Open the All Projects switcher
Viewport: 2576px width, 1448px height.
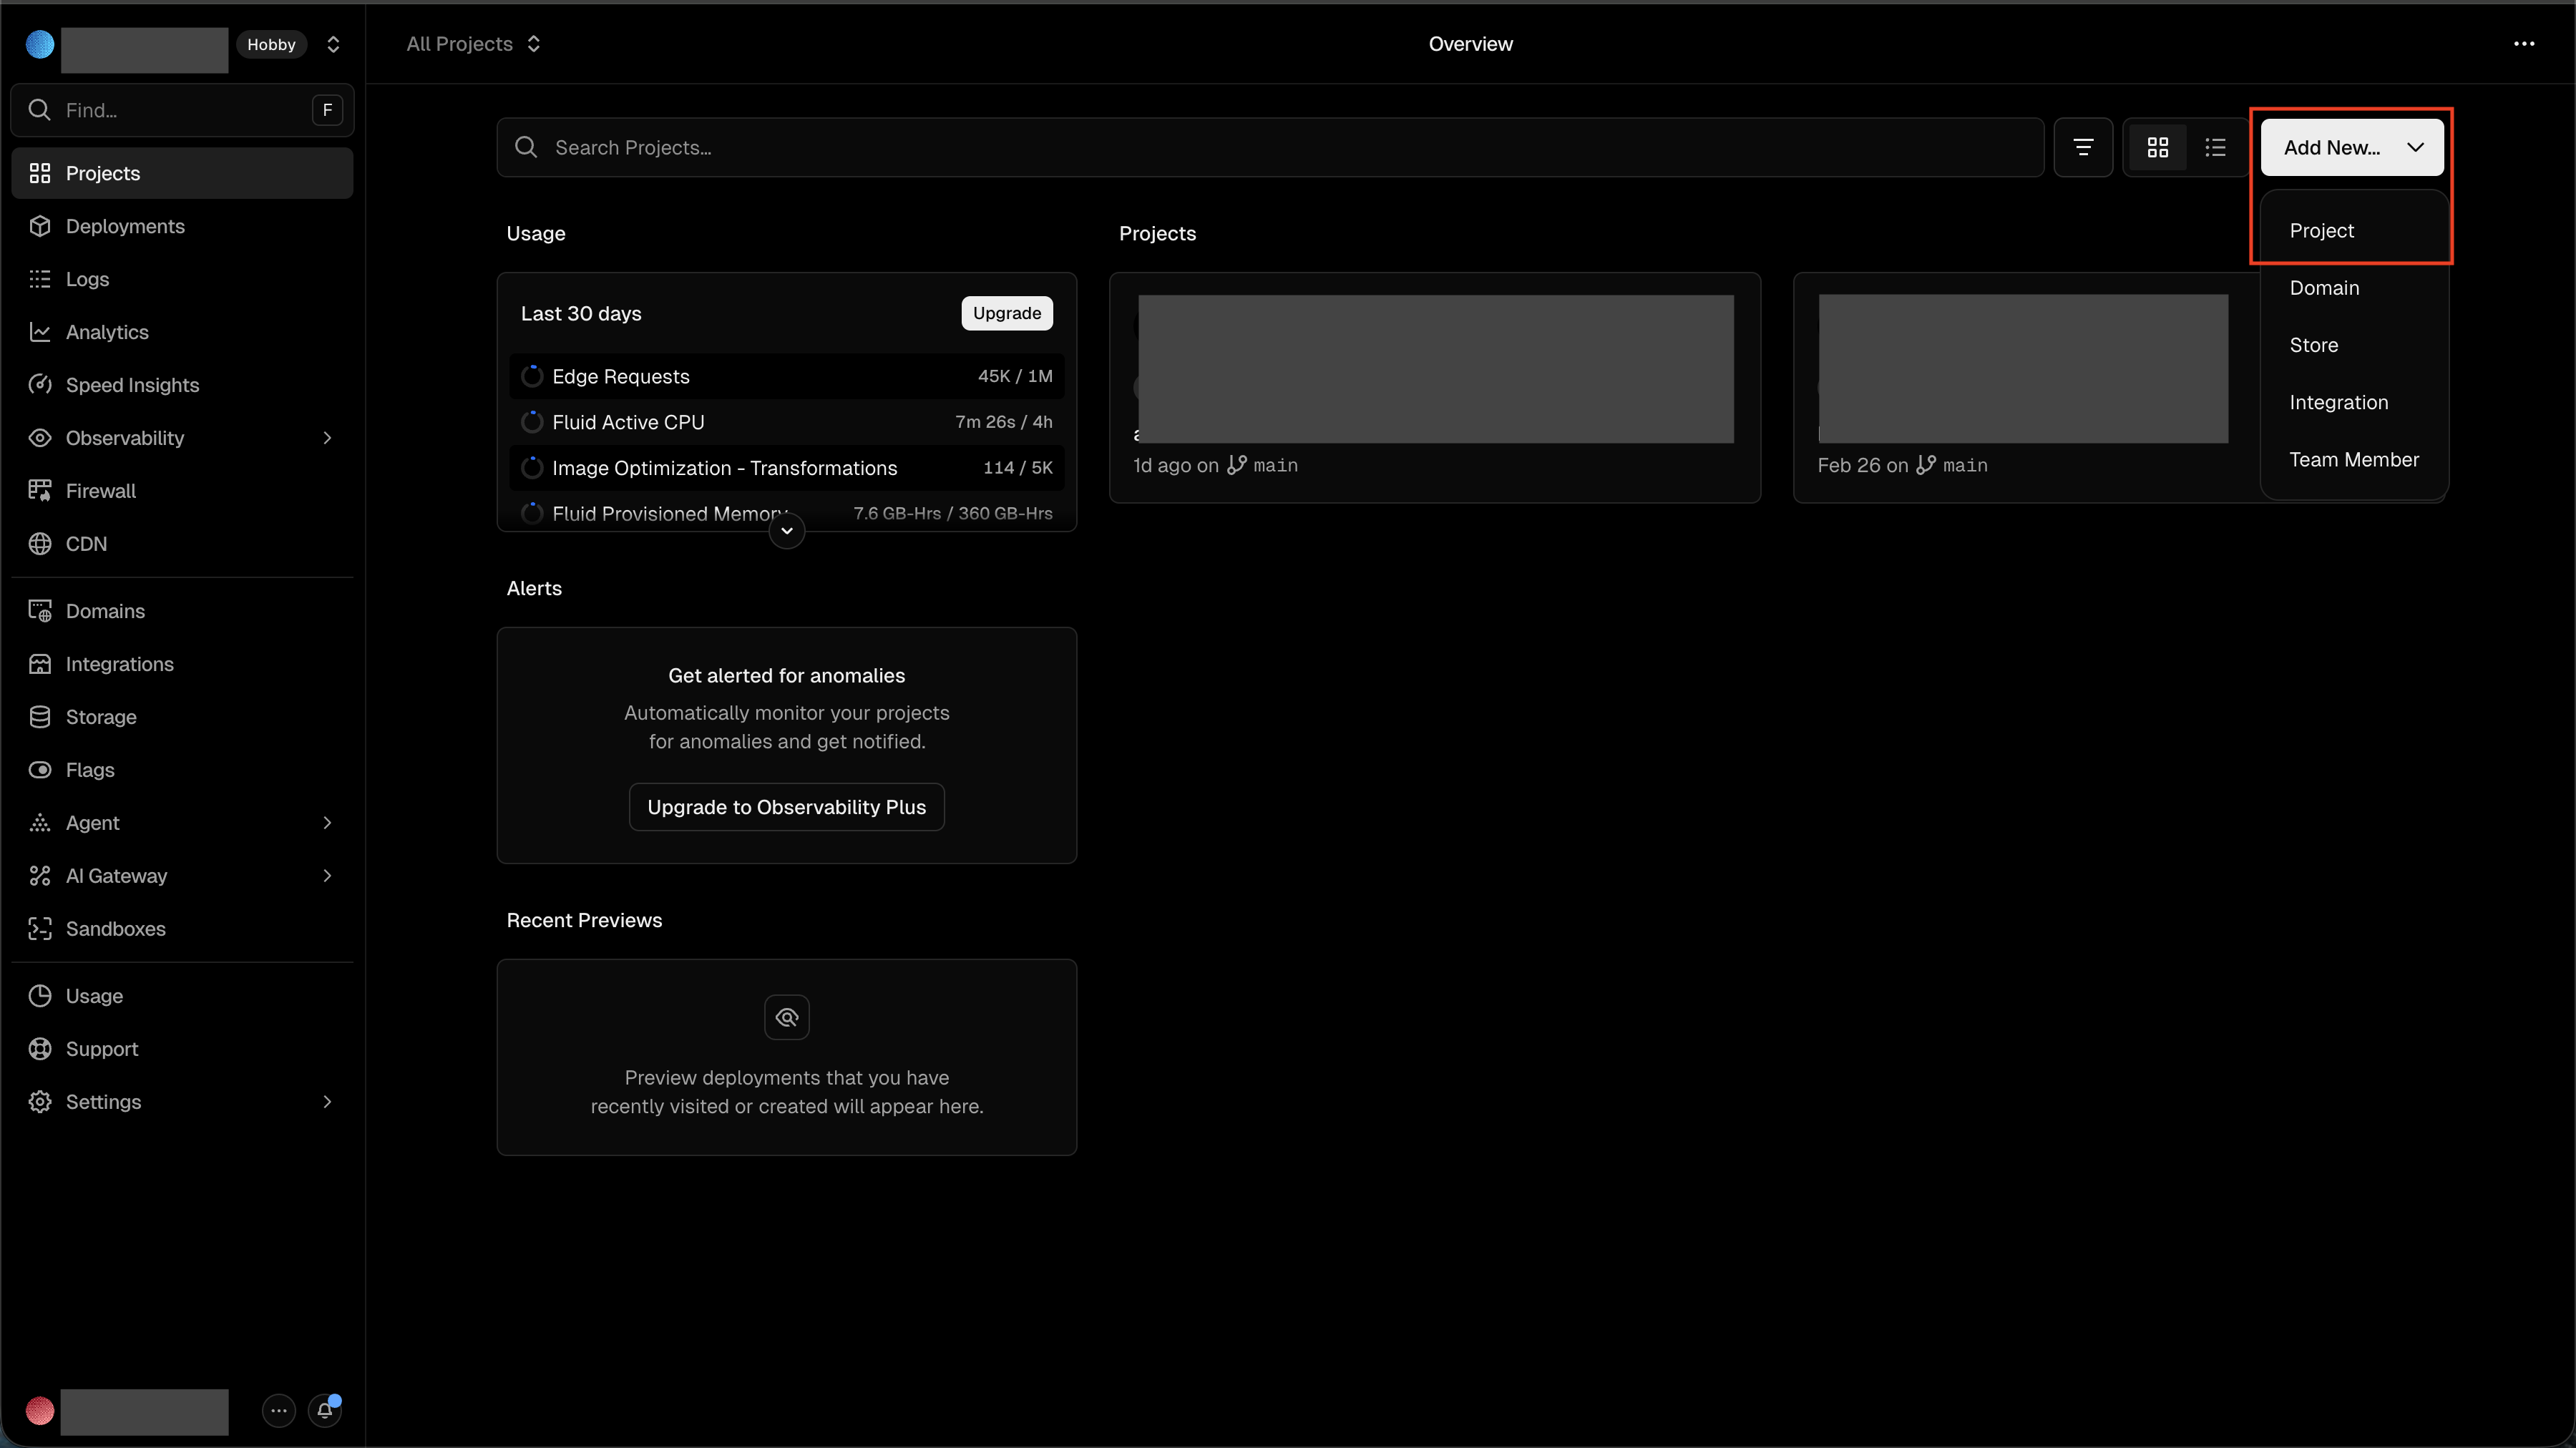coord(473,44)
